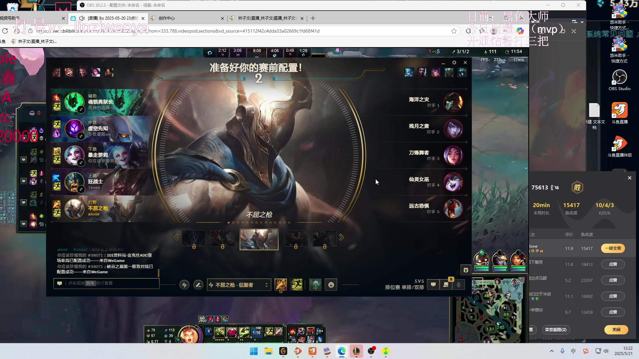
Task: Report a bug with the bug icon
Action: (466, 270)
